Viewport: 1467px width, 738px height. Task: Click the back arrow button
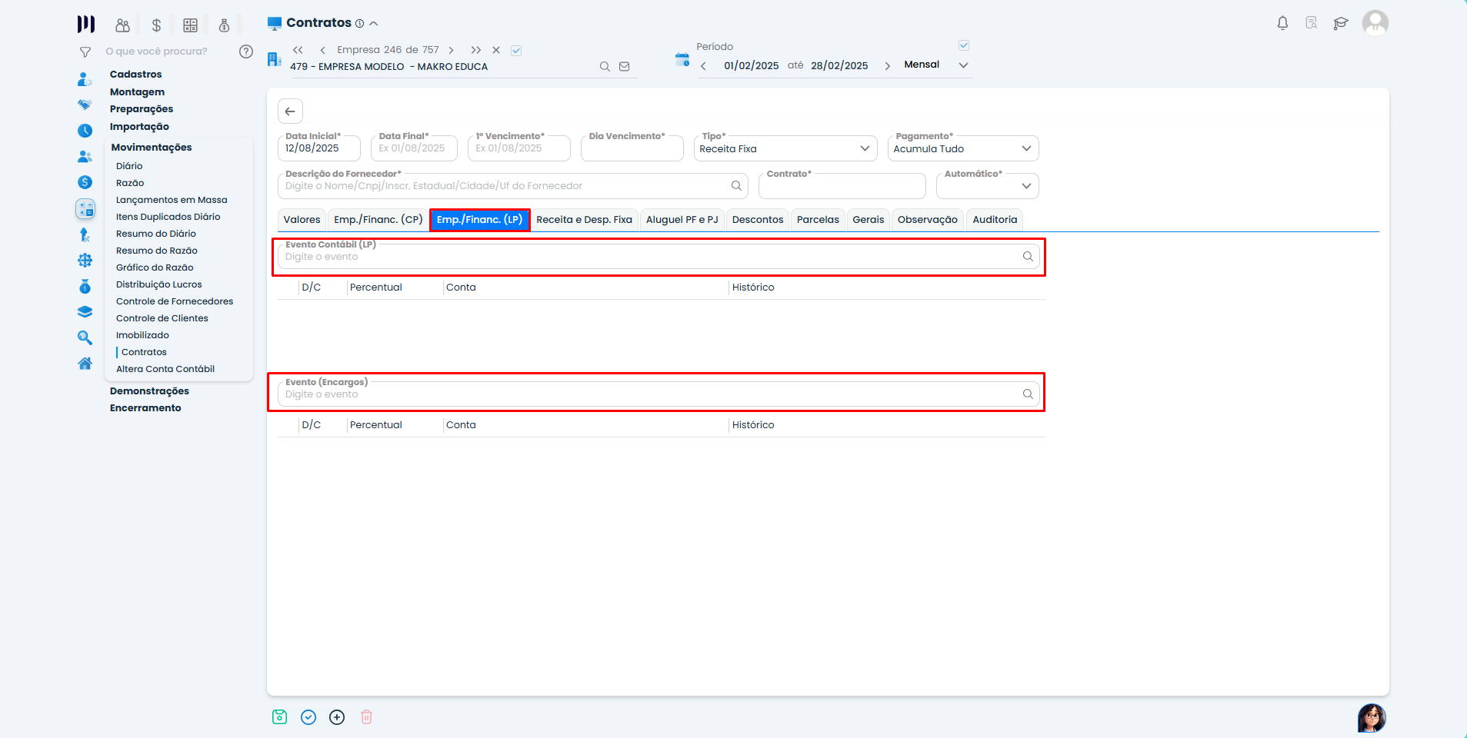pos(290,111)
